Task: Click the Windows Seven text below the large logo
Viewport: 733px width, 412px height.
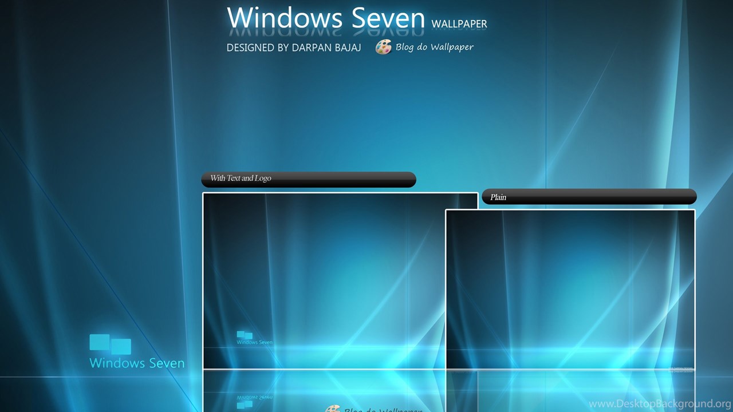Action: point(137,363)
